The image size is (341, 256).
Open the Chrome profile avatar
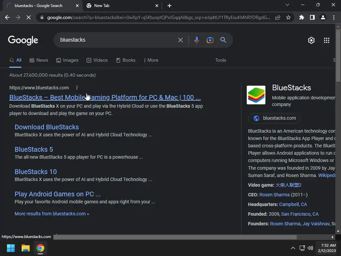(x=323, y=17)
